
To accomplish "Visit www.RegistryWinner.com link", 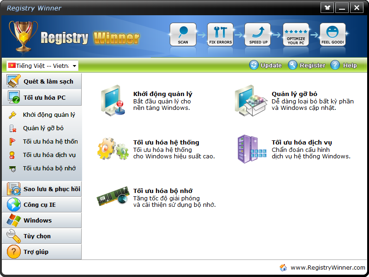I will (328, 268).
